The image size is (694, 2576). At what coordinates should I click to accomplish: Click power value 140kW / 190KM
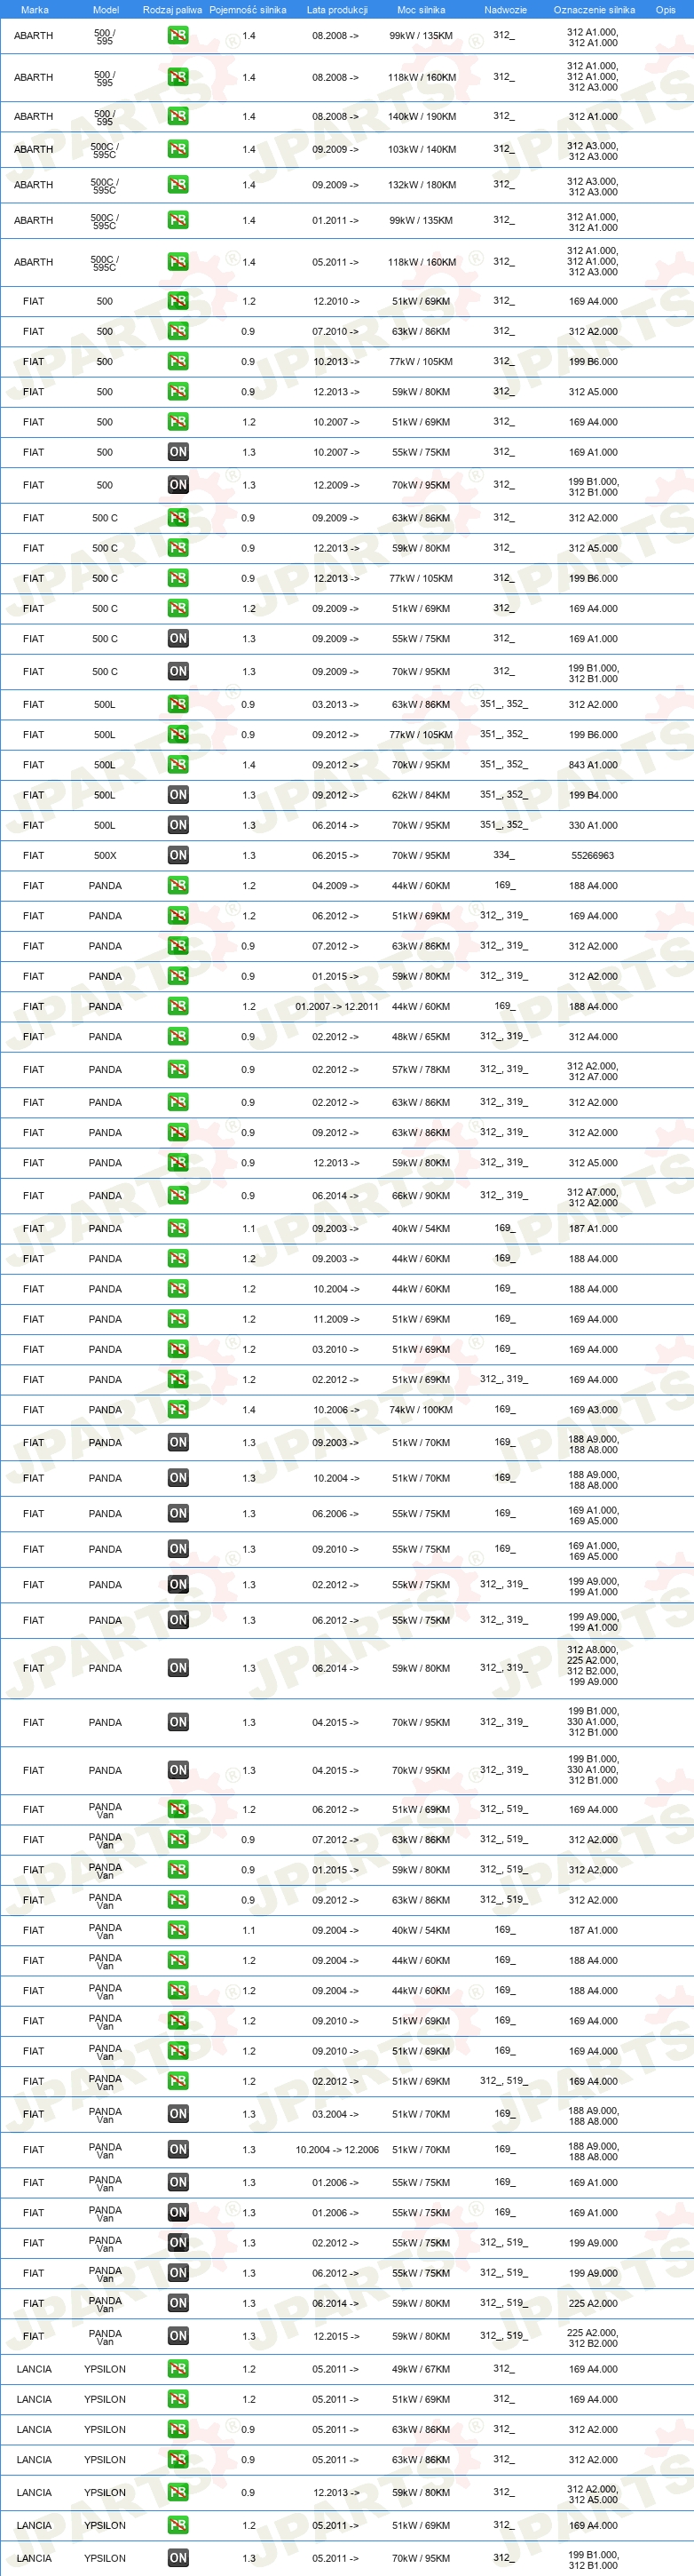pos(422,117)
